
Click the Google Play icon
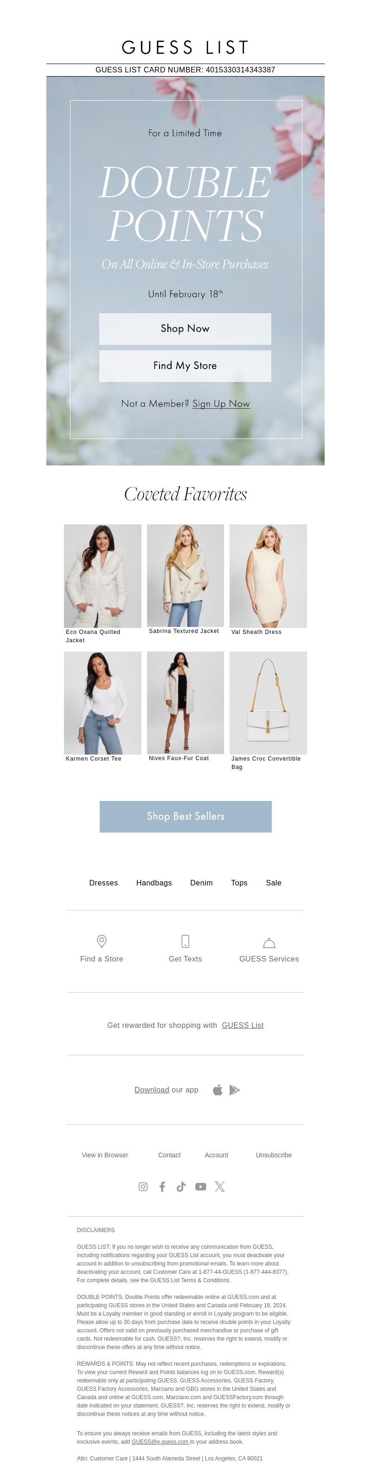(234, 1090)
